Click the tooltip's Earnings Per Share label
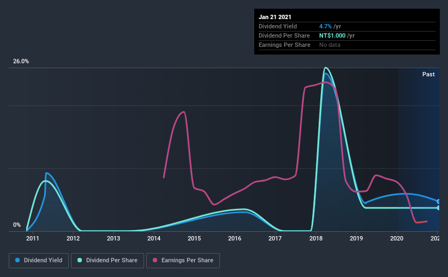Viewport: 448px width, 277px height. coord(285,45)
